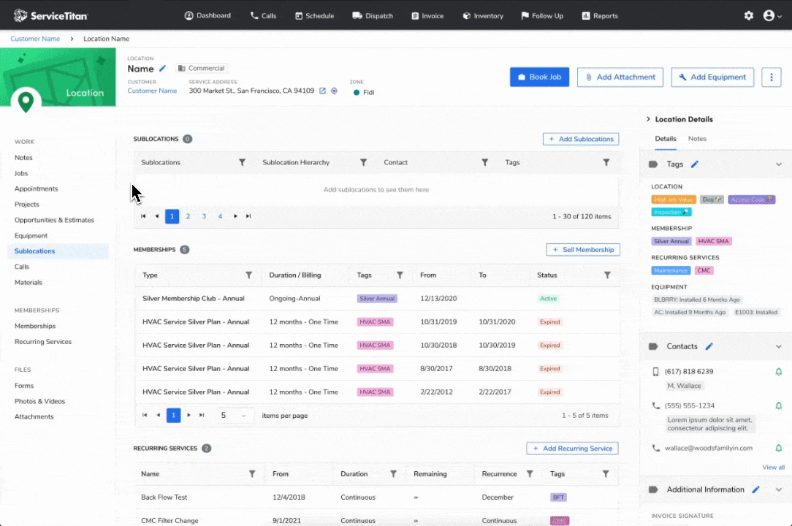This screenshot has height=526, width=792.
Task: Open the Dashboard menu
Action: pos(207,15)
